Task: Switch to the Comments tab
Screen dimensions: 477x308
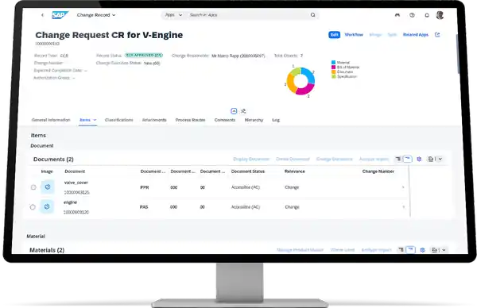Action: (225, 120)
